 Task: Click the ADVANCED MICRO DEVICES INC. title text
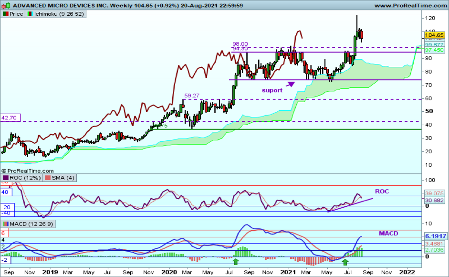(61, 5)
